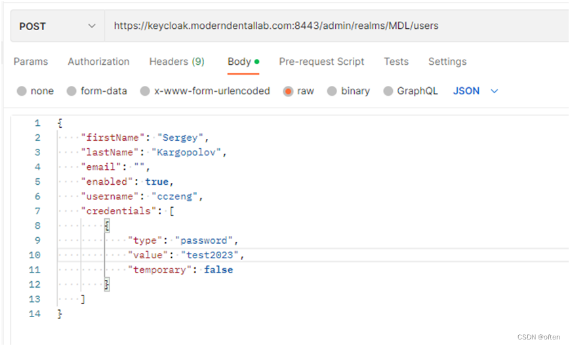Open the Pre-request Script tab

click(321, 62)
